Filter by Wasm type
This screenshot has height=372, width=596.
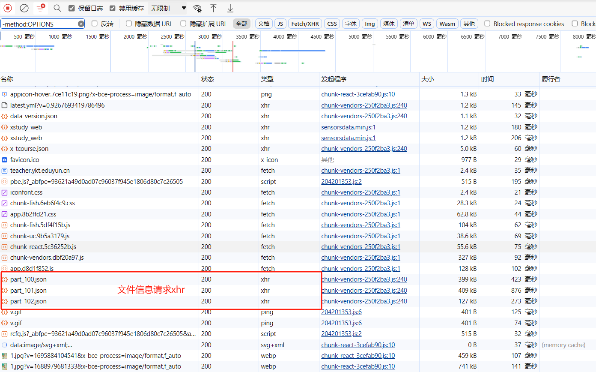[447, 24]
